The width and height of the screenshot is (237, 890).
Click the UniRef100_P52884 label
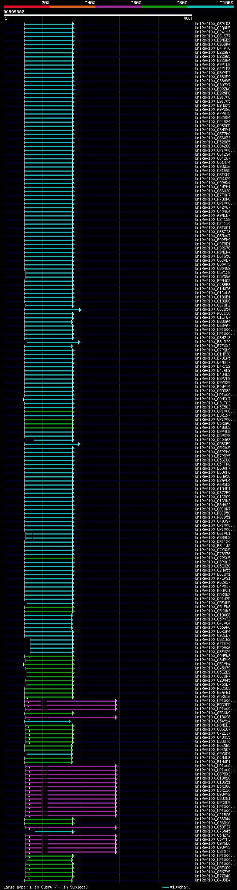click(213, 118)
